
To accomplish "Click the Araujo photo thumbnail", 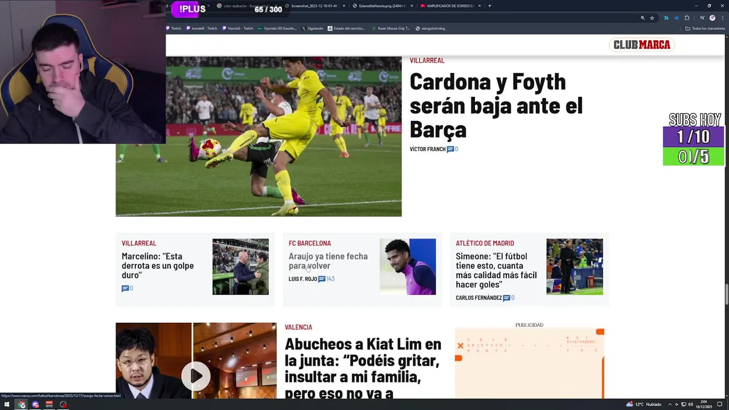I will [408, 266].
